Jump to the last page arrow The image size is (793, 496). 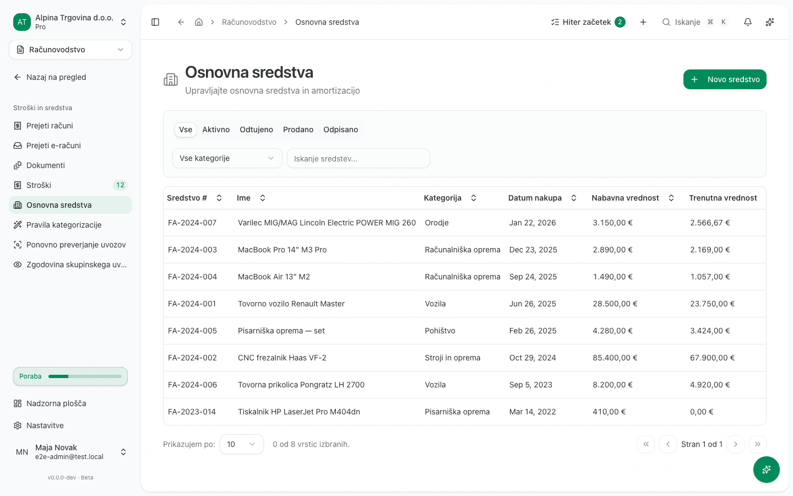tap(758, 444)
